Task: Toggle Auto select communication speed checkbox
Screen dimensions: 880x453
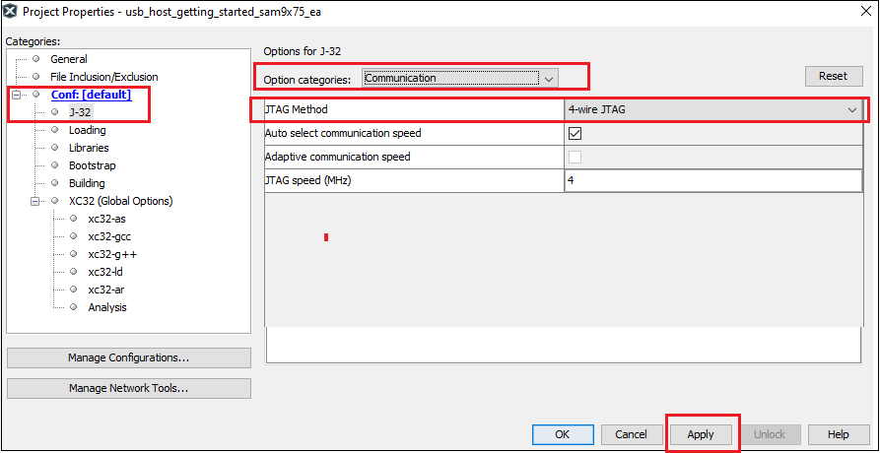Action: coord(575,134)
